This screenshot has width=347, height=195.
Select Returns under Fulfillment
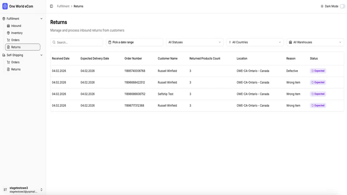pyautogui.click(x=23, y=47)
